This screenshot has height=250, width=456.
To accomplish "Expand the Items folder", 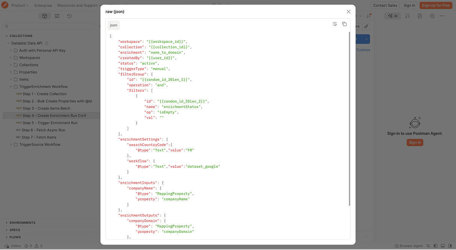I will click(11, 79).
